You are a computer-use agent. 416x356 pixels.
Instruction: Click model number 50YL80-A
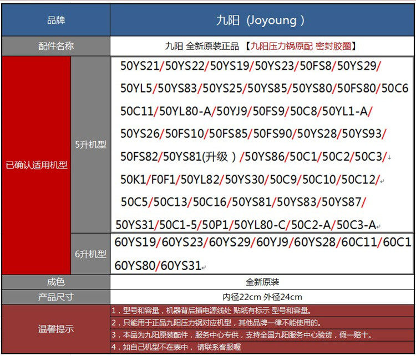point(185,111)
